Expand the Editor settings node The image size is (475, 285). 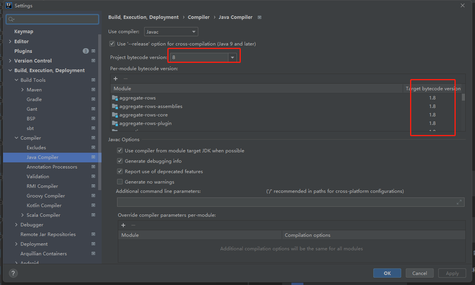10,41
